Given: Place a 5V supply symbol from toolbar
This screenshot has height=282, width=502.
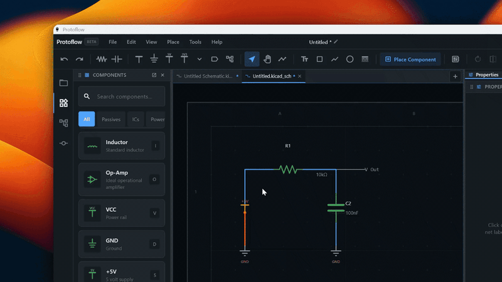Looking at the screenshot, I should [x=169, y=58].
